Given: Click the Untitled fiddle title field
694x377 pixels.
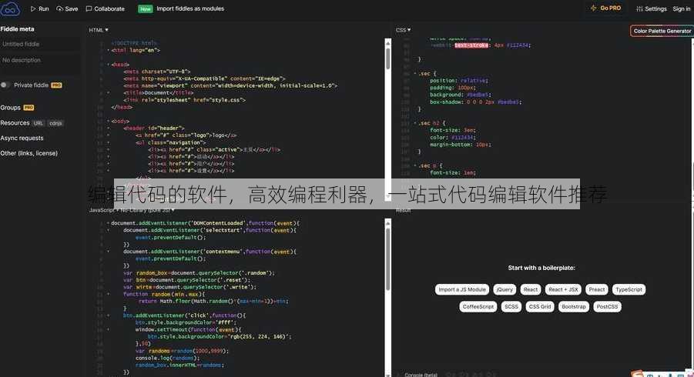Looking at the screenshot, I should (40, 44).
